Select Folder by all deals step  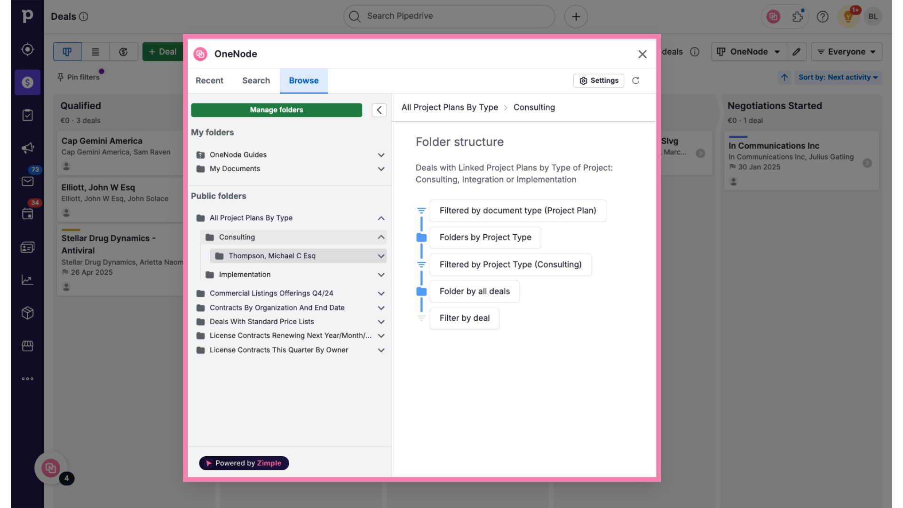click(475, 292)
